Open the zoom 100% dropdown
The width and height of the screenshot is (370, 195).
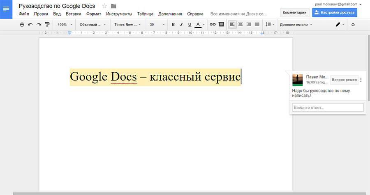pyautogui.click(x=65, y=25)
